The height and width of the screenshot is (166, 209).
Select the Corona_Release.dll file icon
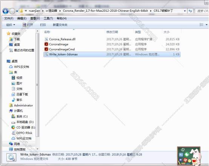click(46, 39)
